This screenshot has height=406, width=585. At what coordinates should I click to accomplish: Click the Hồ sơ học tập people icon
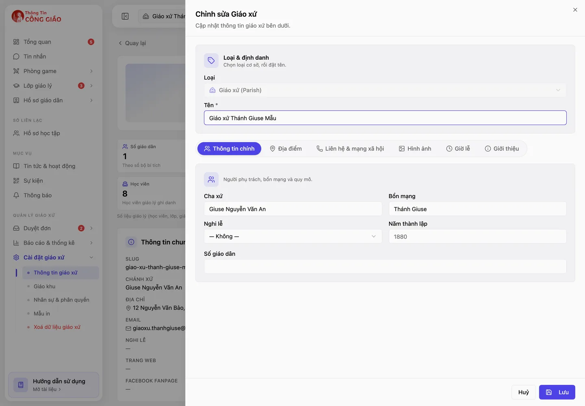pyautogui.click(x=16, y=133)
